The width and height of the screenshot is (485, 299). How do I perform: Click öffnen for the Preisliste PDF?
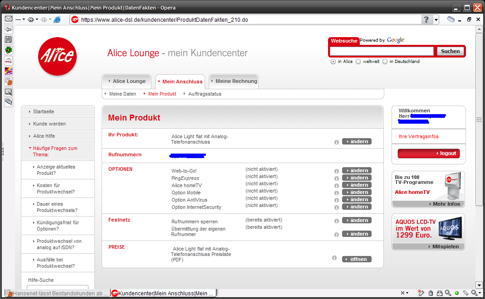click(x=357, y=259)
